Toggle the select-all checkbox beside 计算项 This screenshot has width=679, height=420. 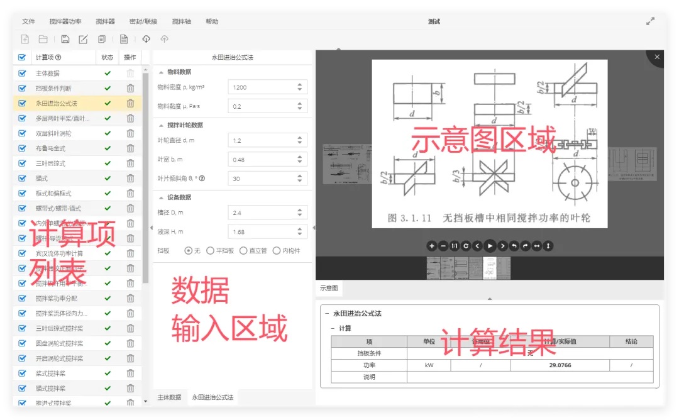point(22,57)
